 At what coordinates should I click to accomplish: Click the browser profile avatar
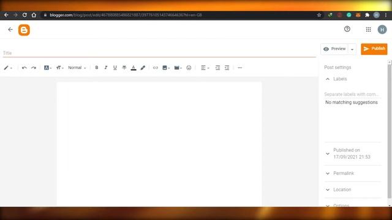coord(376,15)
